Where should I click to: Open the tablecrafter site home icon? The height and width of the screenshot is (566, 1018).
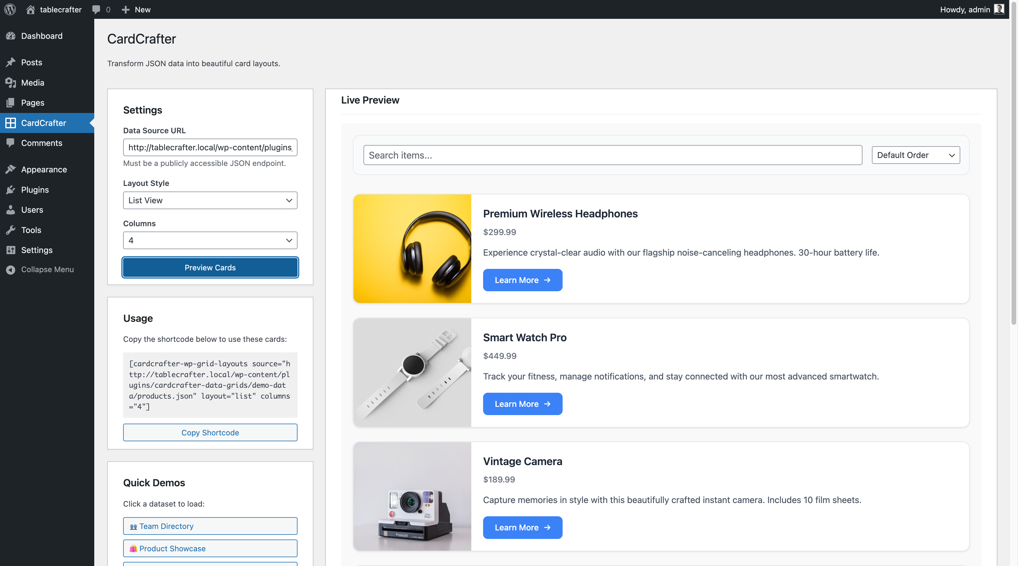(30, 9)
